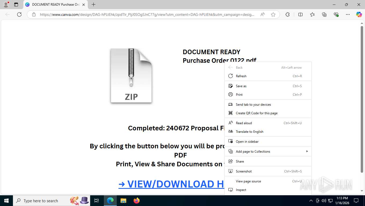Close the DOCUMENT READY Purchase Order tab
This screenshot has width=365, height=206.
83,5
